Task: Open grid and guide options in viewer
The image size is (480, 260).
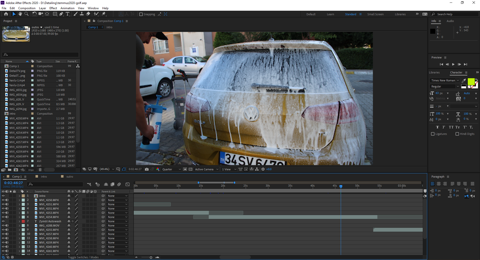Action: 118,169
